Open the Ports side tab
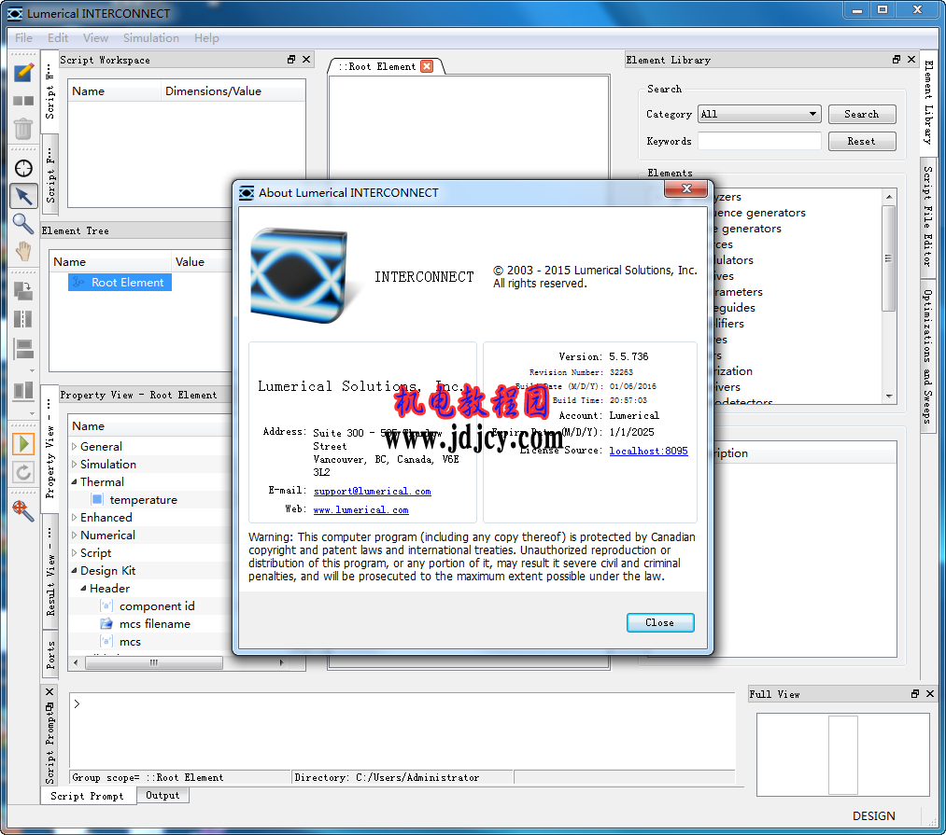The height and width of the screenshot is (835, 946). 50,654
